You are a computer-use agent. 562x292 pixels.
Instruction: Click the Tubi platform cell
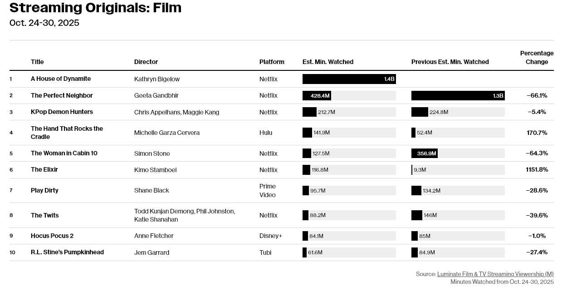click(x=265, y=252)
